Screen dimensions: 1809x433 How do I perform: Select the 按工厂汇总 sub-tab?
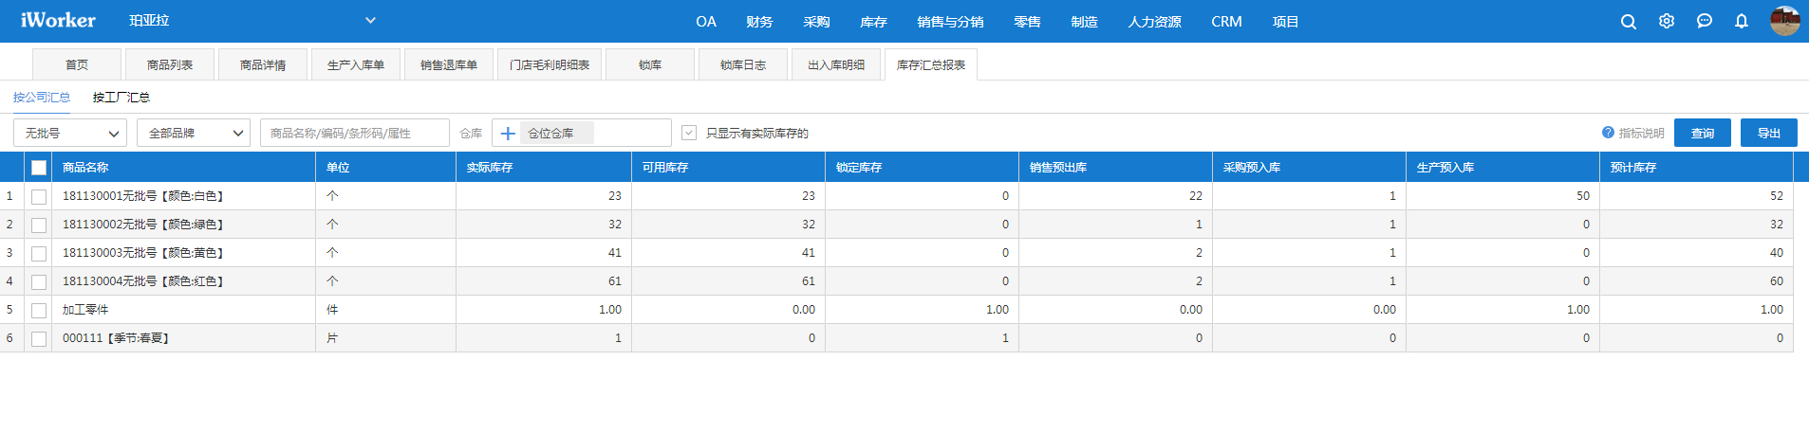[x=121, y=97]
